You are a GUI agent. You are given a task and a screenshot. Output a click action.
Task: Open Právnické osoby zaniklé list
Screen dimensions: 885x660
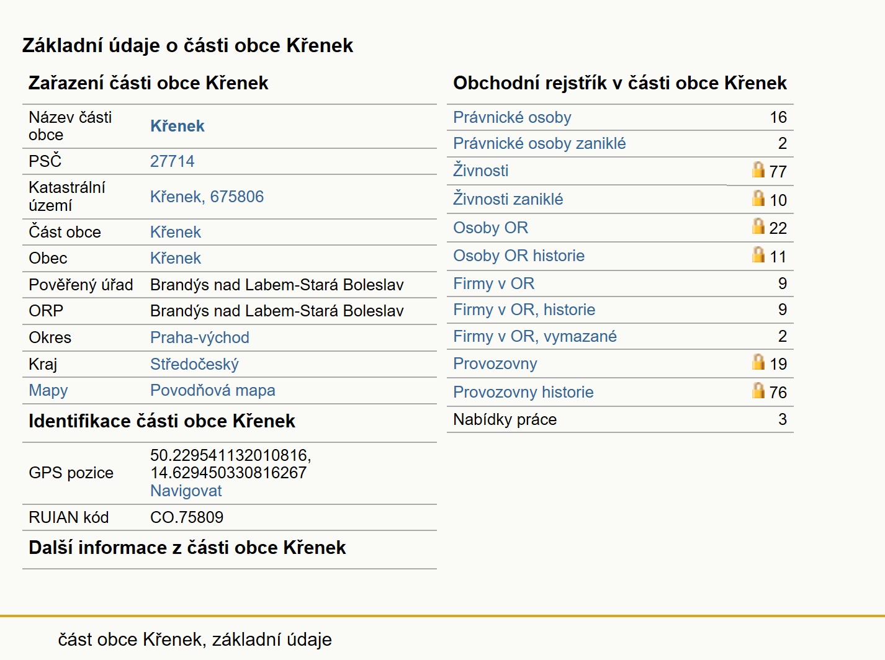[x=539, y=143]
